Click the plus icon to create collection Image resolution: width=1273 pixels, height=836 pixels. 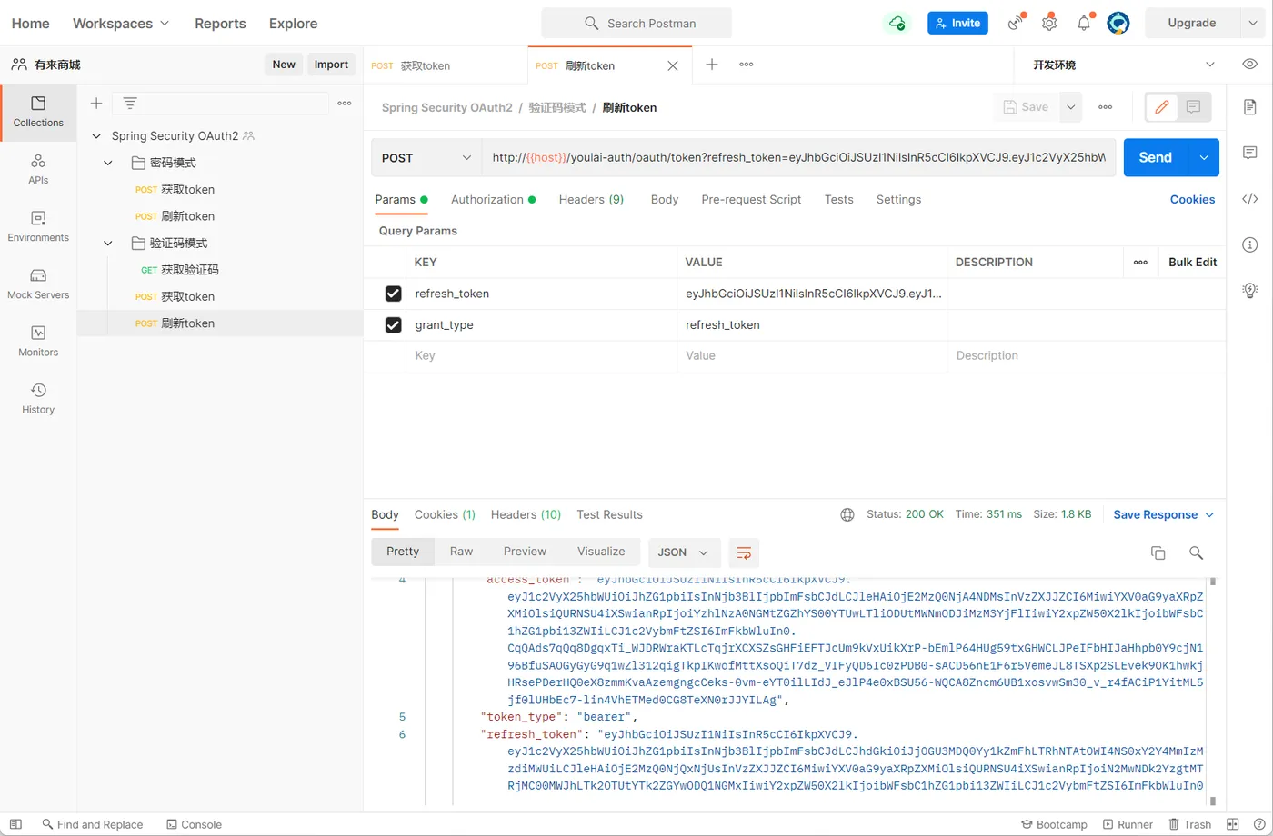[96, 103]
